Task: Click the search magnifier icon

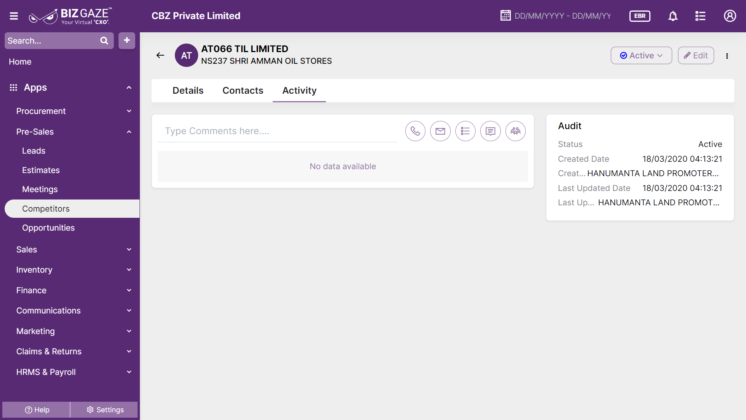Action: click(x=104, y=40)
